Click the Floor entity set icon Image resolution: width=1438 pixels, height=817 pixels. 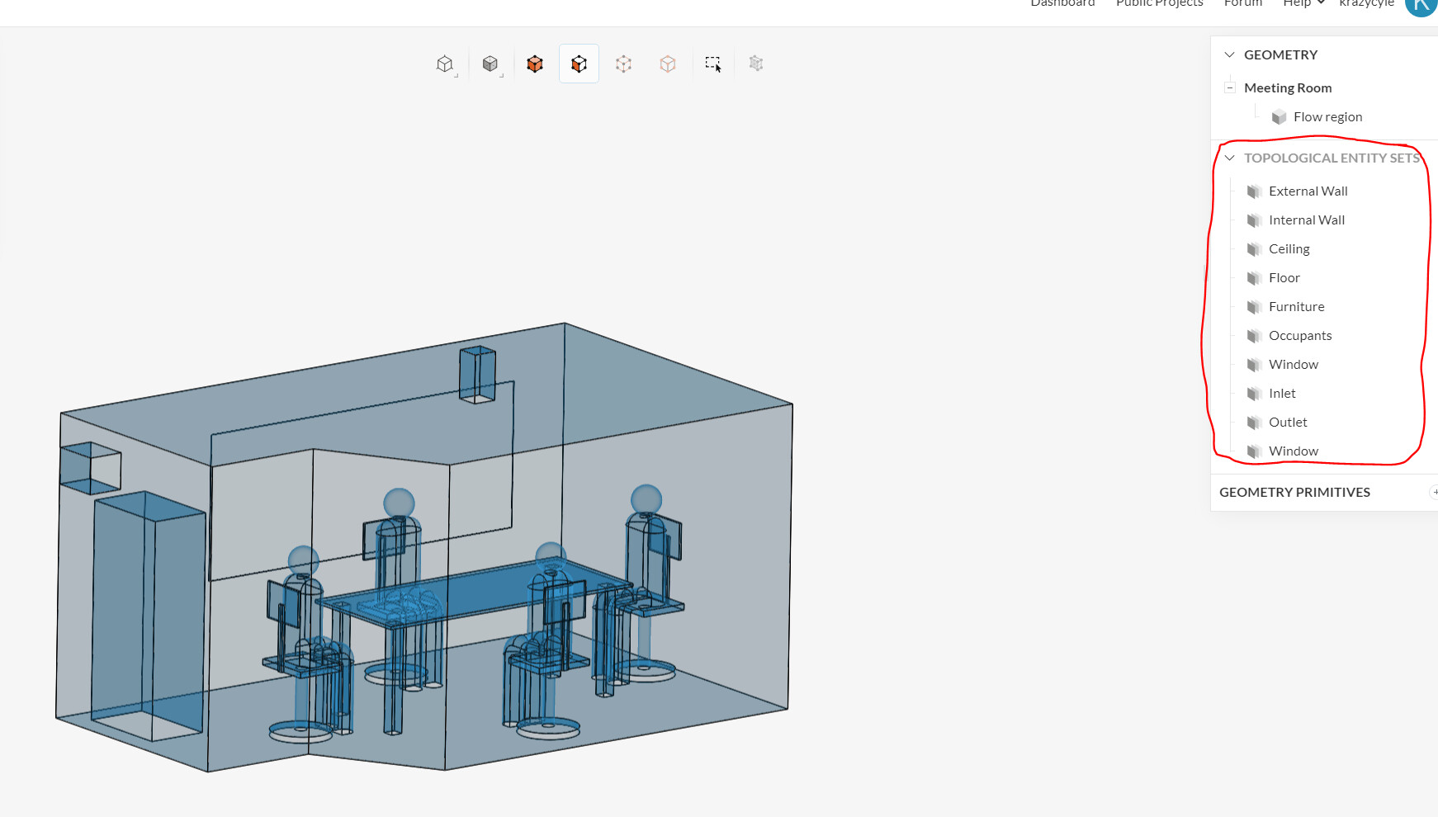[x=1255, y=278]
